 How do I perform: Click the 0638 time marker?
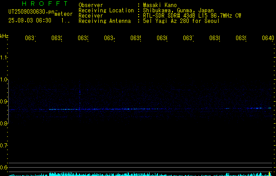click(215, 38)
